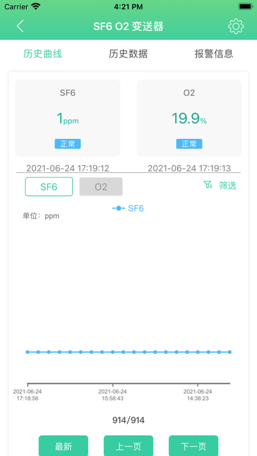
Task: Go to next page with 下一页
Action: [193, 446]
